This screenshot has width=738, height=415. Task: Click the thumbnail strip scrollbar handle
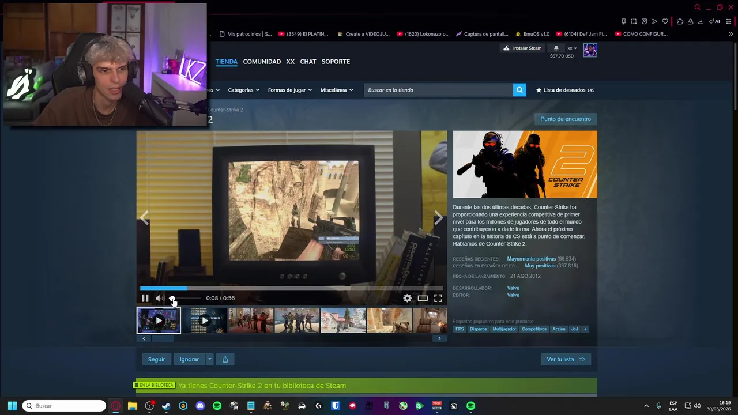(163, 338)
